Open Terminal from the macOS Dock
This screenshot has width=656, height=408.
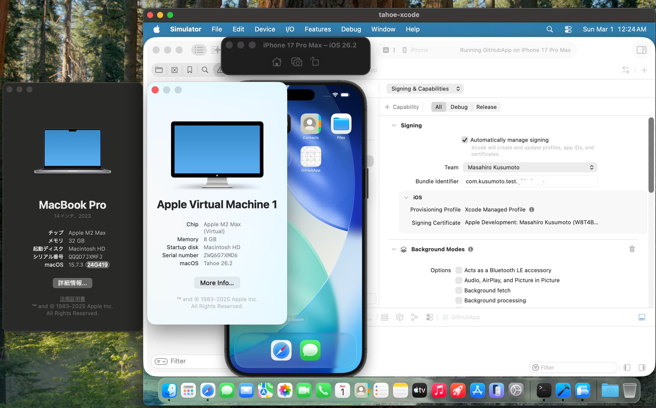(544, 390)
